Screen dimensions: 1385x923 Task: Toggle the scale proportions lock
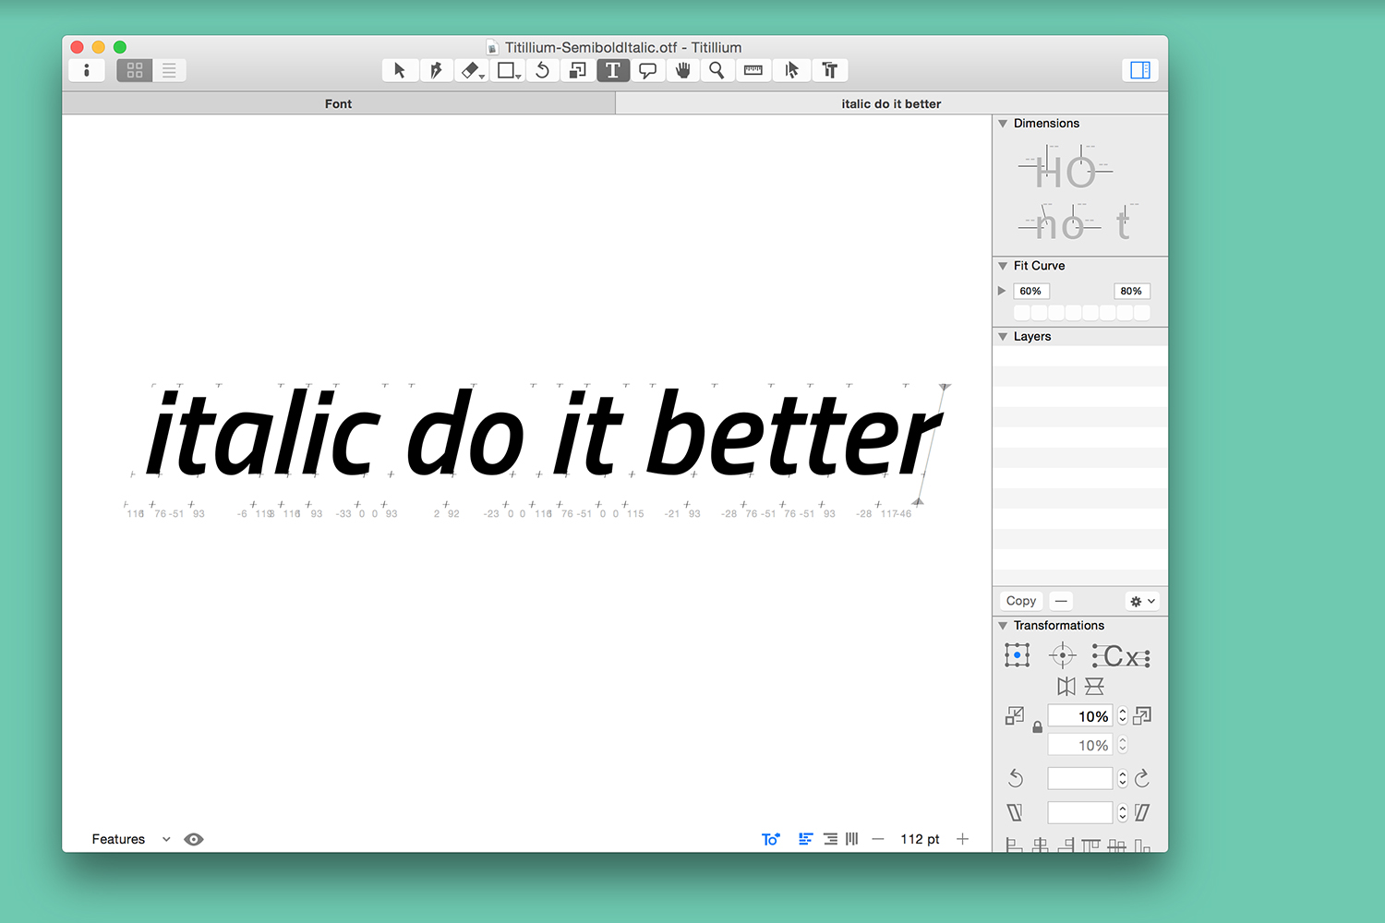tap(1037, 727)
